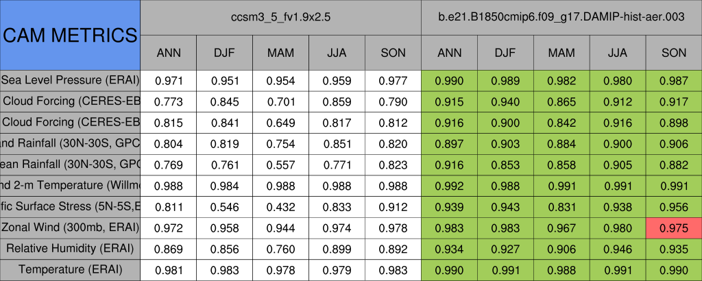Click the b.e21.B1850cmip6 DAMIP-hist-aer.003 model header
Image resolution: width=702 pixels, height=281 pixels.
click(561, 17)
